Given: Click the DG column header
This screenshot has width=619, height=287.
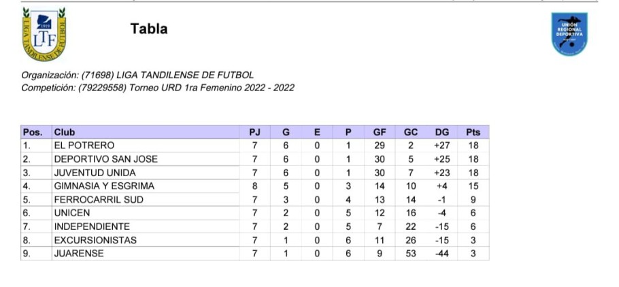Looking at the screenshot, I should coord(441,132).
